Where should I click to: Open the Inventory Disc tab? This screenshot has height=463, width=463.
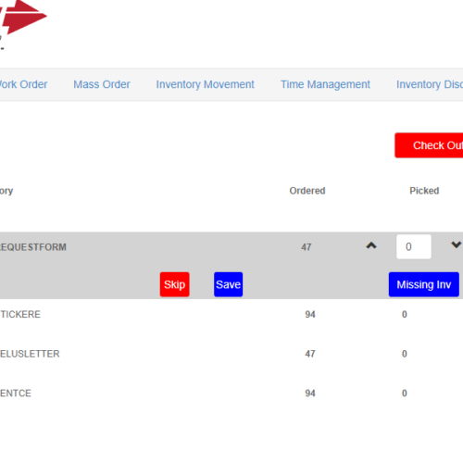(430, 84)
